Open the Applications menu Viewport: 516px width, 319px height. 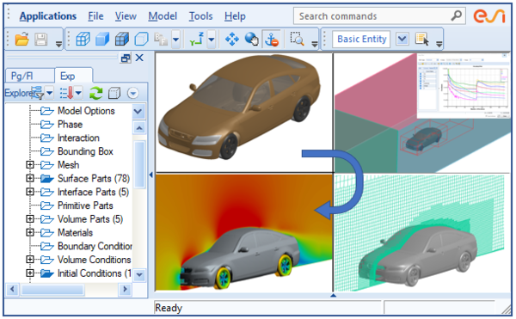[47, 16]
